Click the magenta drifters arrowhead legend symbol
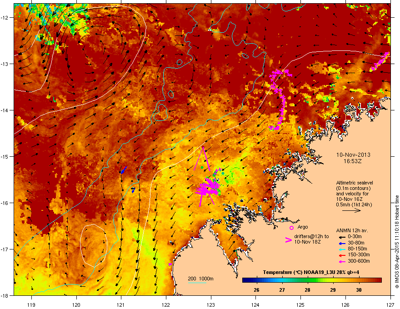The image size is (400, 309). pos(288,240)
